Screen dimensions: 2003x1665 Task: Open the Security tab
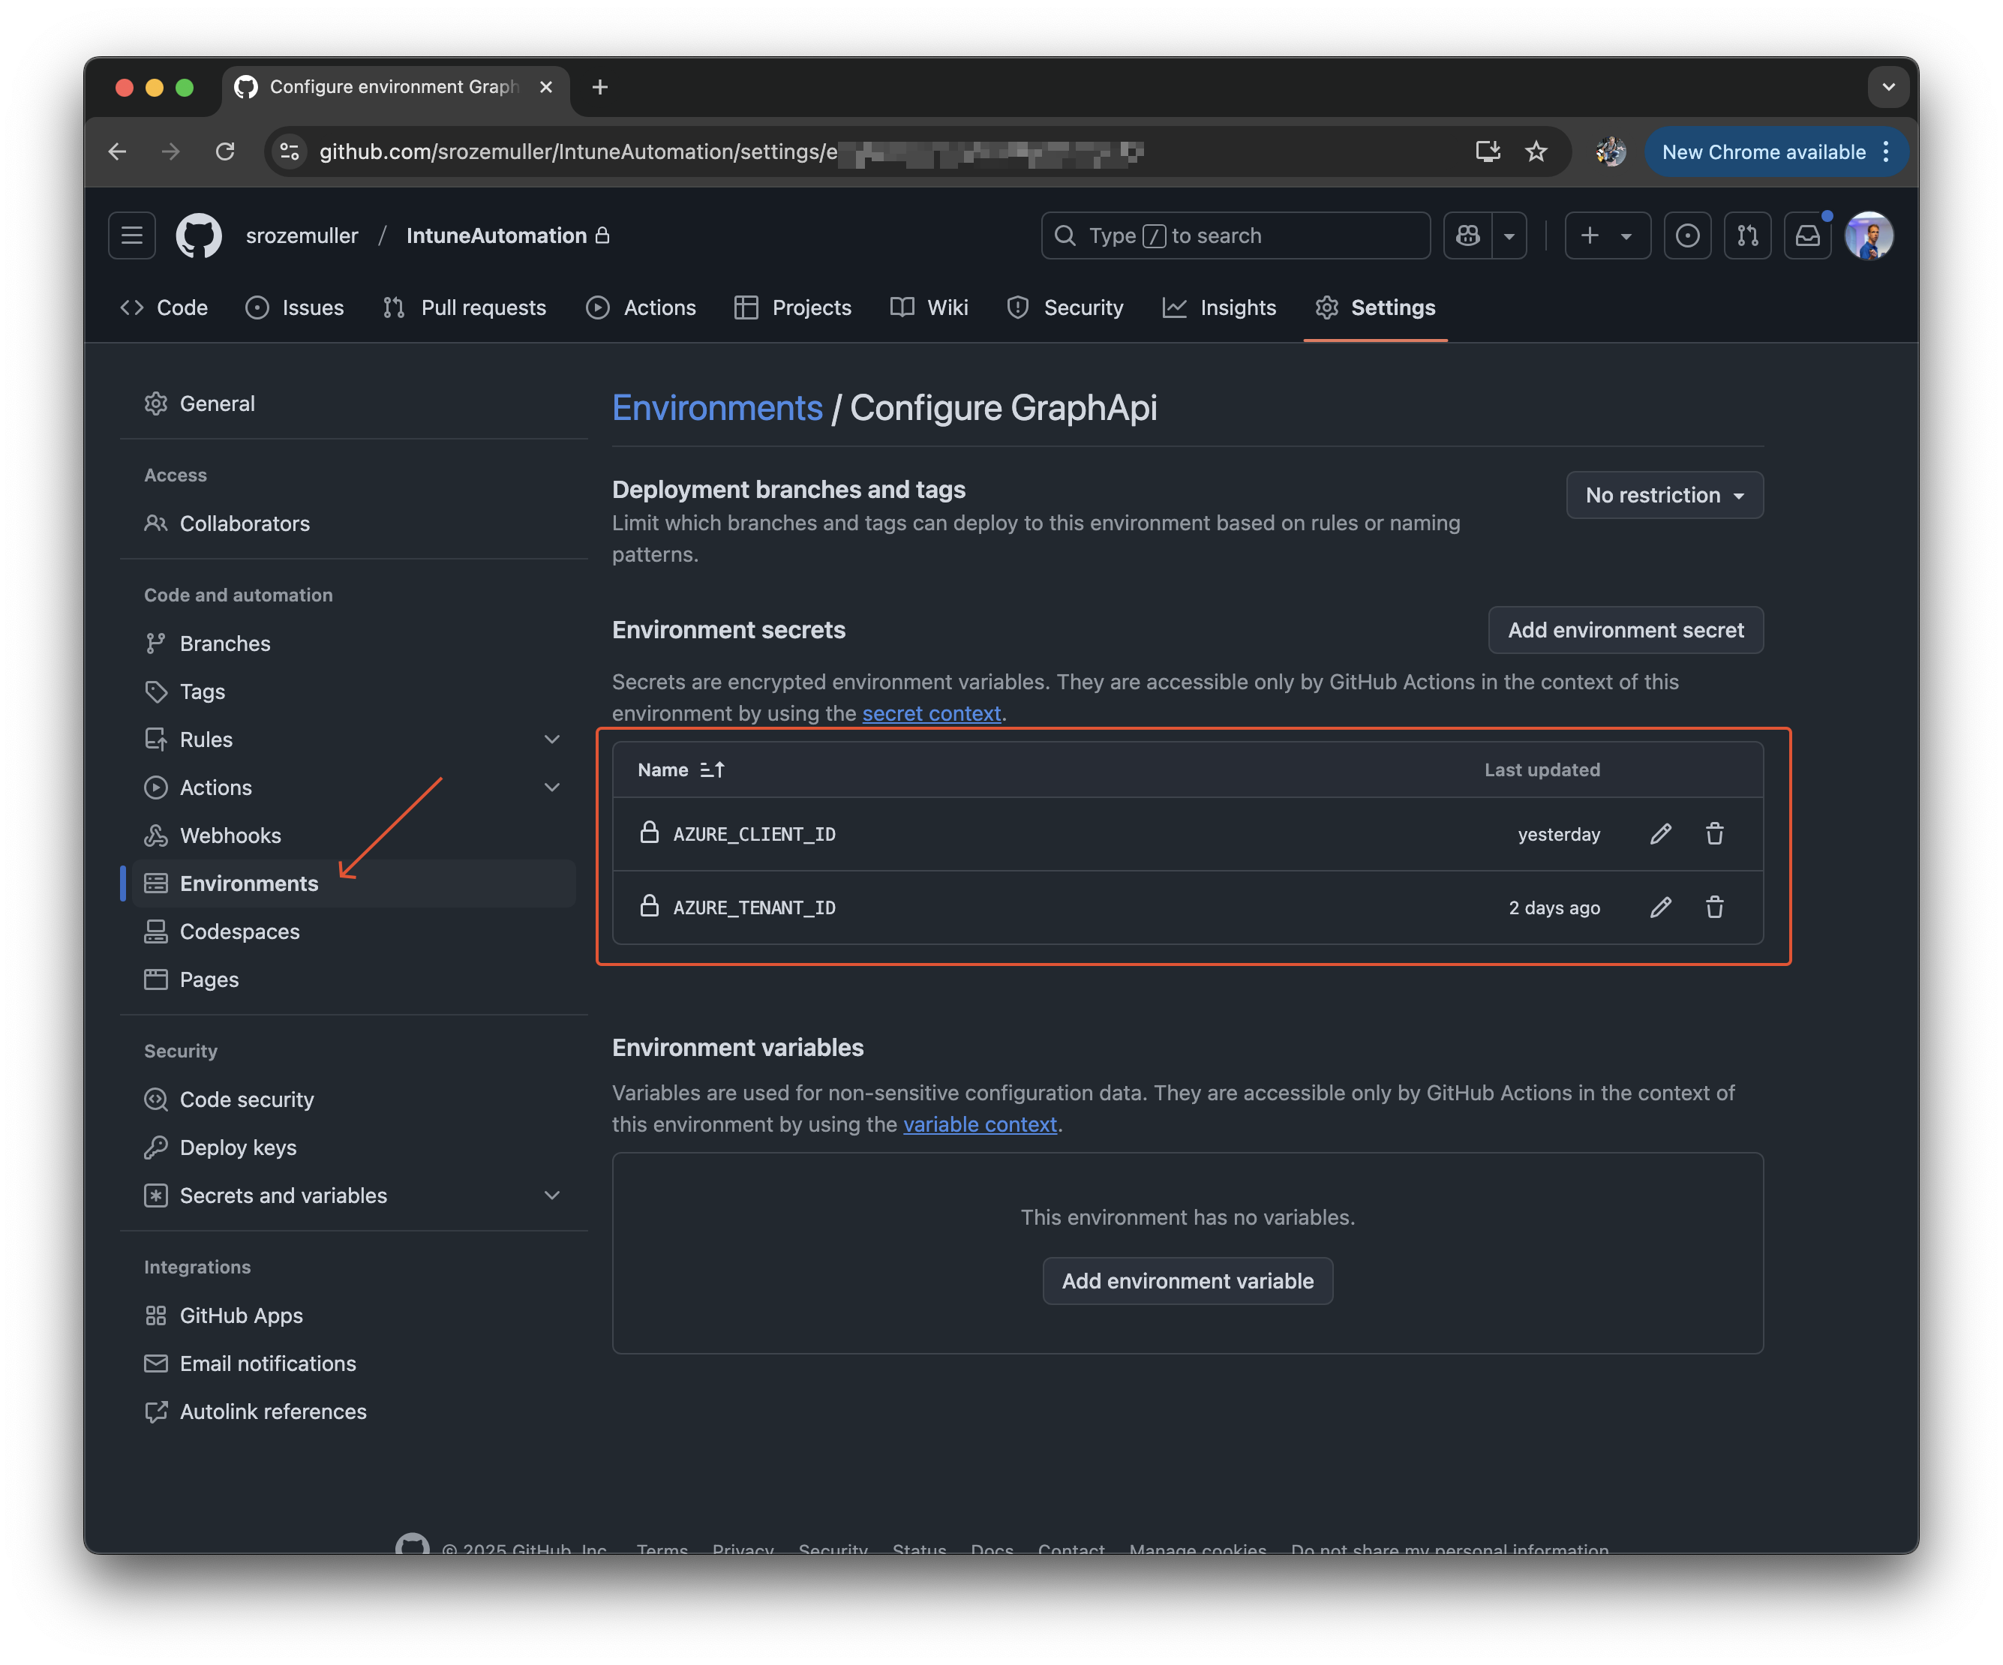(x=1065, y=308)
